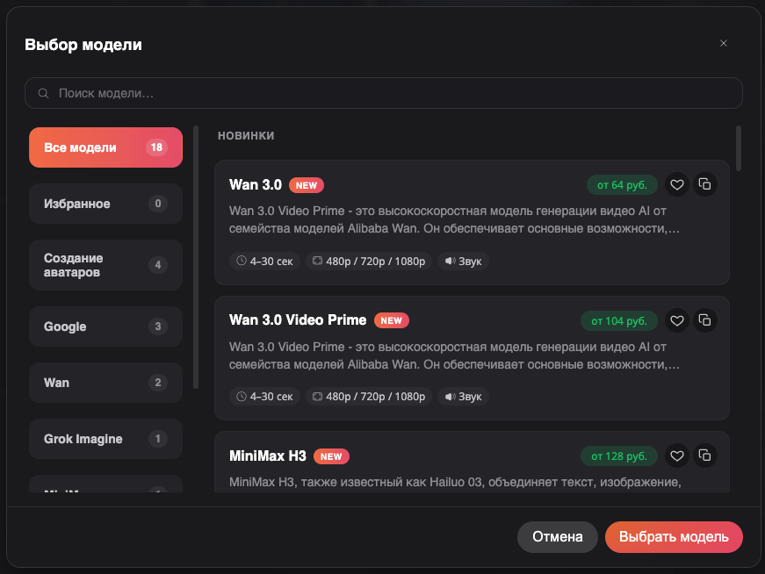Image resolution: width=765 pixels, height=574 pixels.
Task: Select the Все модели category
Action: click(x=106, y=147)
